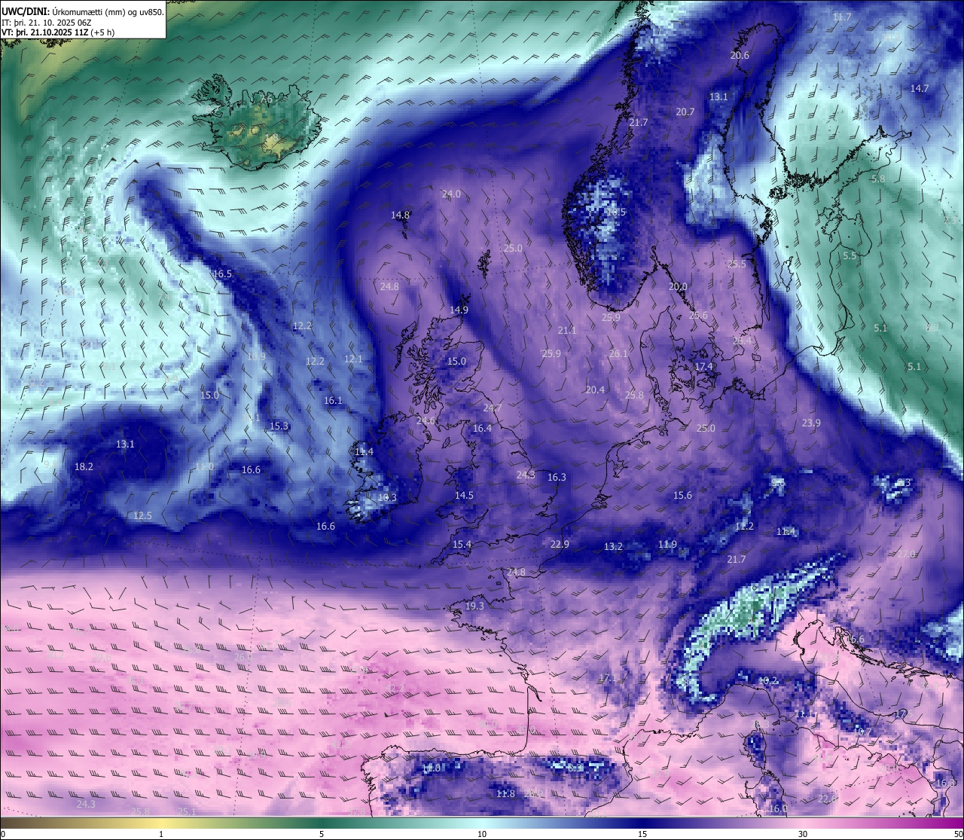This screenshot has height=840, width=964.
Task: Click the 25.5 value over southern Sweden
Action: click(737, 264)
